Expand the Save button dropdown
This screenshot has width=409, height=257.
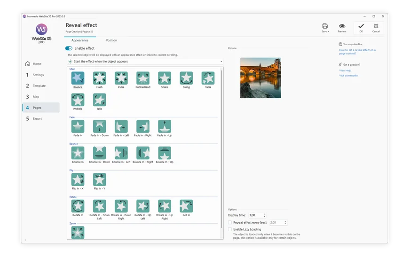(329, 31)
